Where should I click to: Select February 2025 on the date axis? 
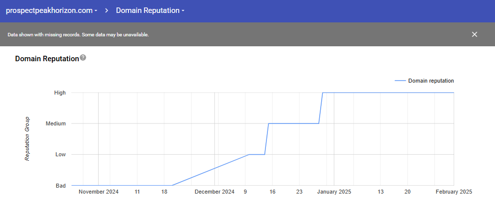click(453, 192)
